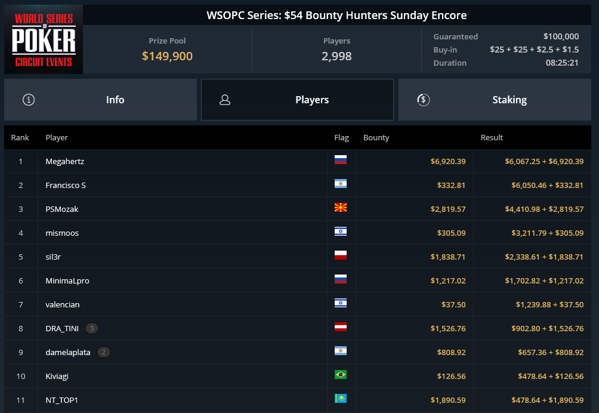Click PSMozak's North Macedonia flag
599x413 pixels.
341,208
